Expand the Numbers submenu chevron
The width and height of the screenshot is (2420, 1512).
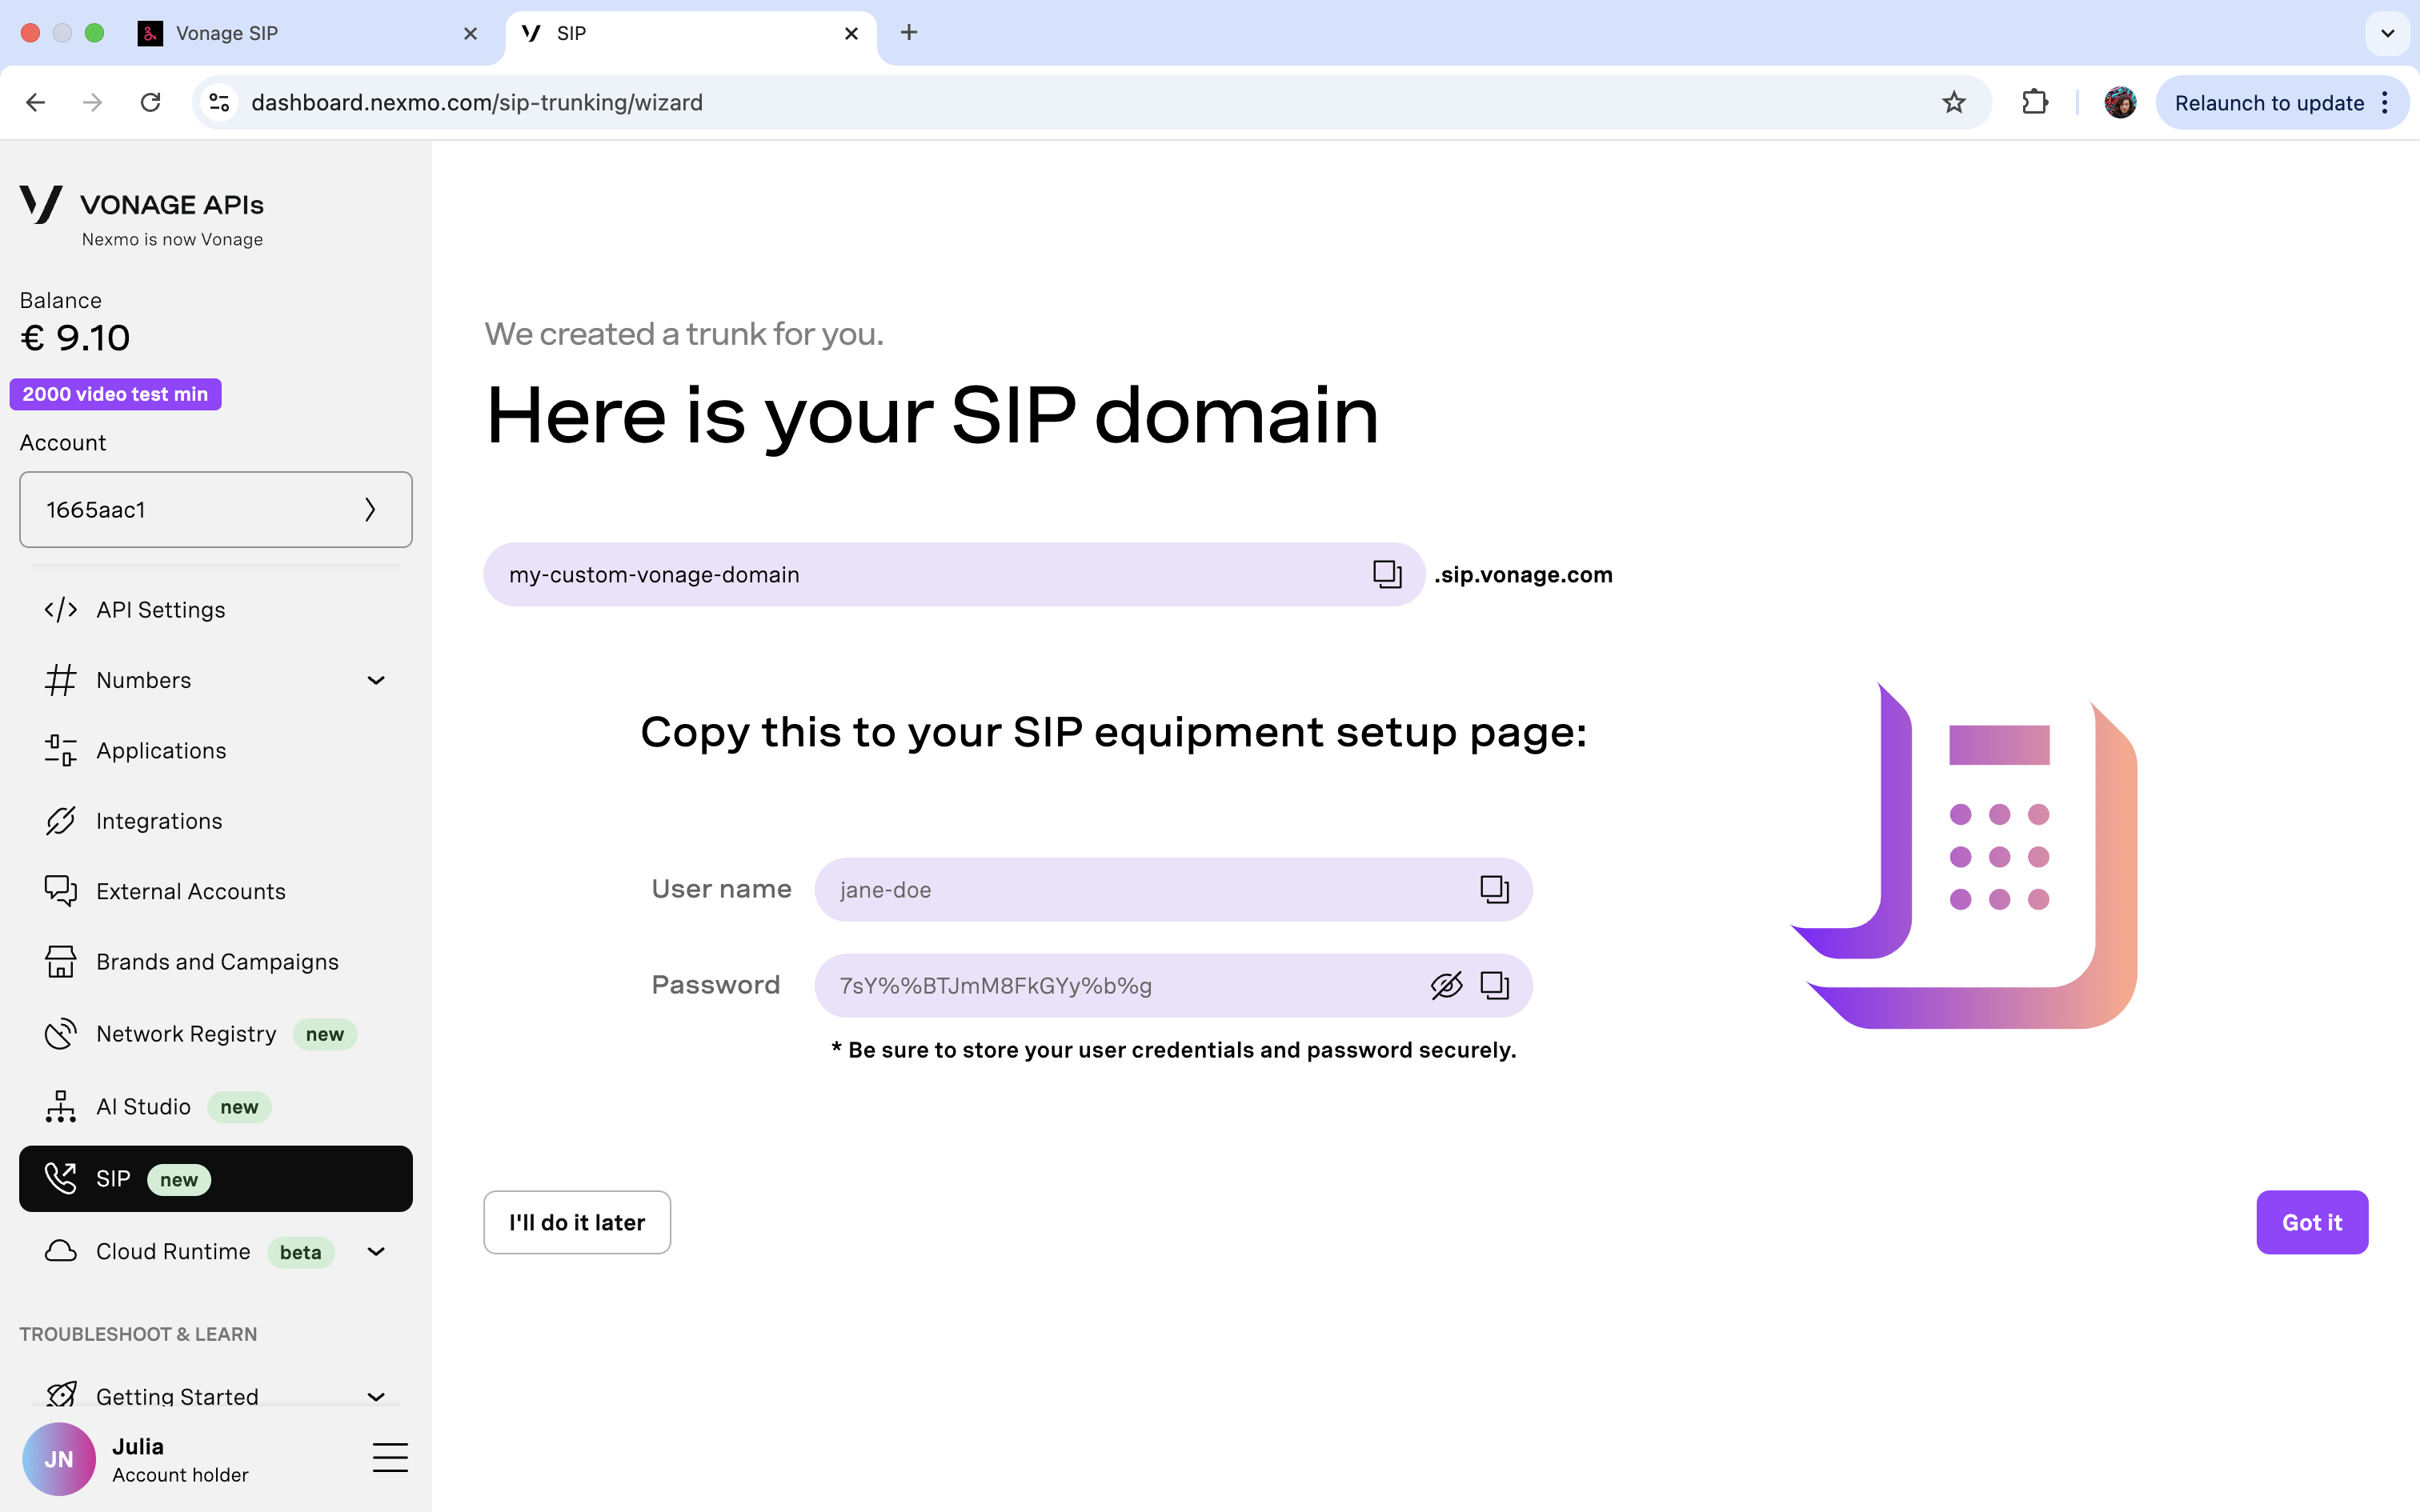point(376,680)
